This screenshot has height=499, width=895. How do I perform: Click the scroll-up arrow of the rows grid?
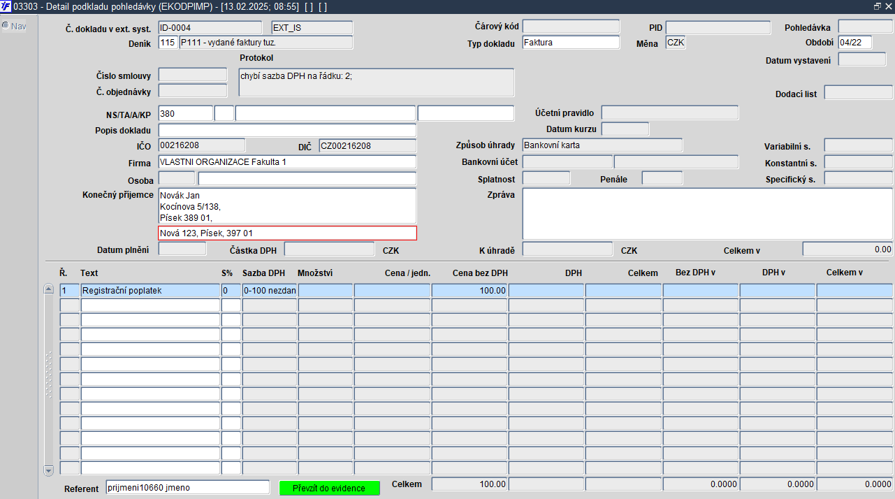(x=48, y=289)
